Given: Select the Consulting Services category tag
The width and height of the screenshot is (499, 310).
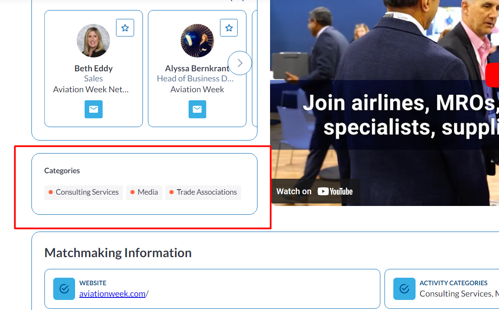Looking at the screenshot, I should [x=84, y=193].
